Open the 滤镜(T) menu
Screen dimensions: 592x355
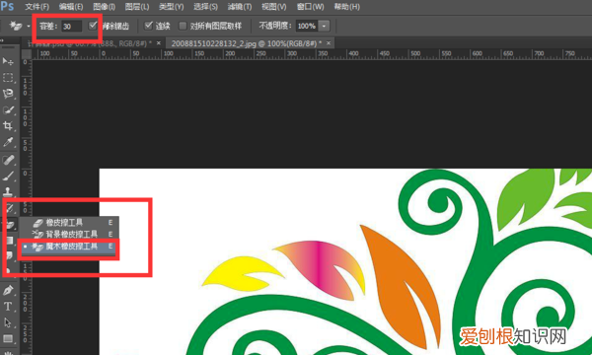(x=240, y=7)
